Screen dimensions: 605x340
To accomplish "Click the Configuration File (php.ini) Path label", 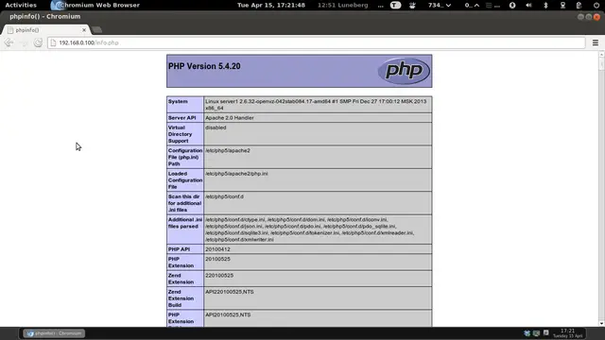I will 185,158.
